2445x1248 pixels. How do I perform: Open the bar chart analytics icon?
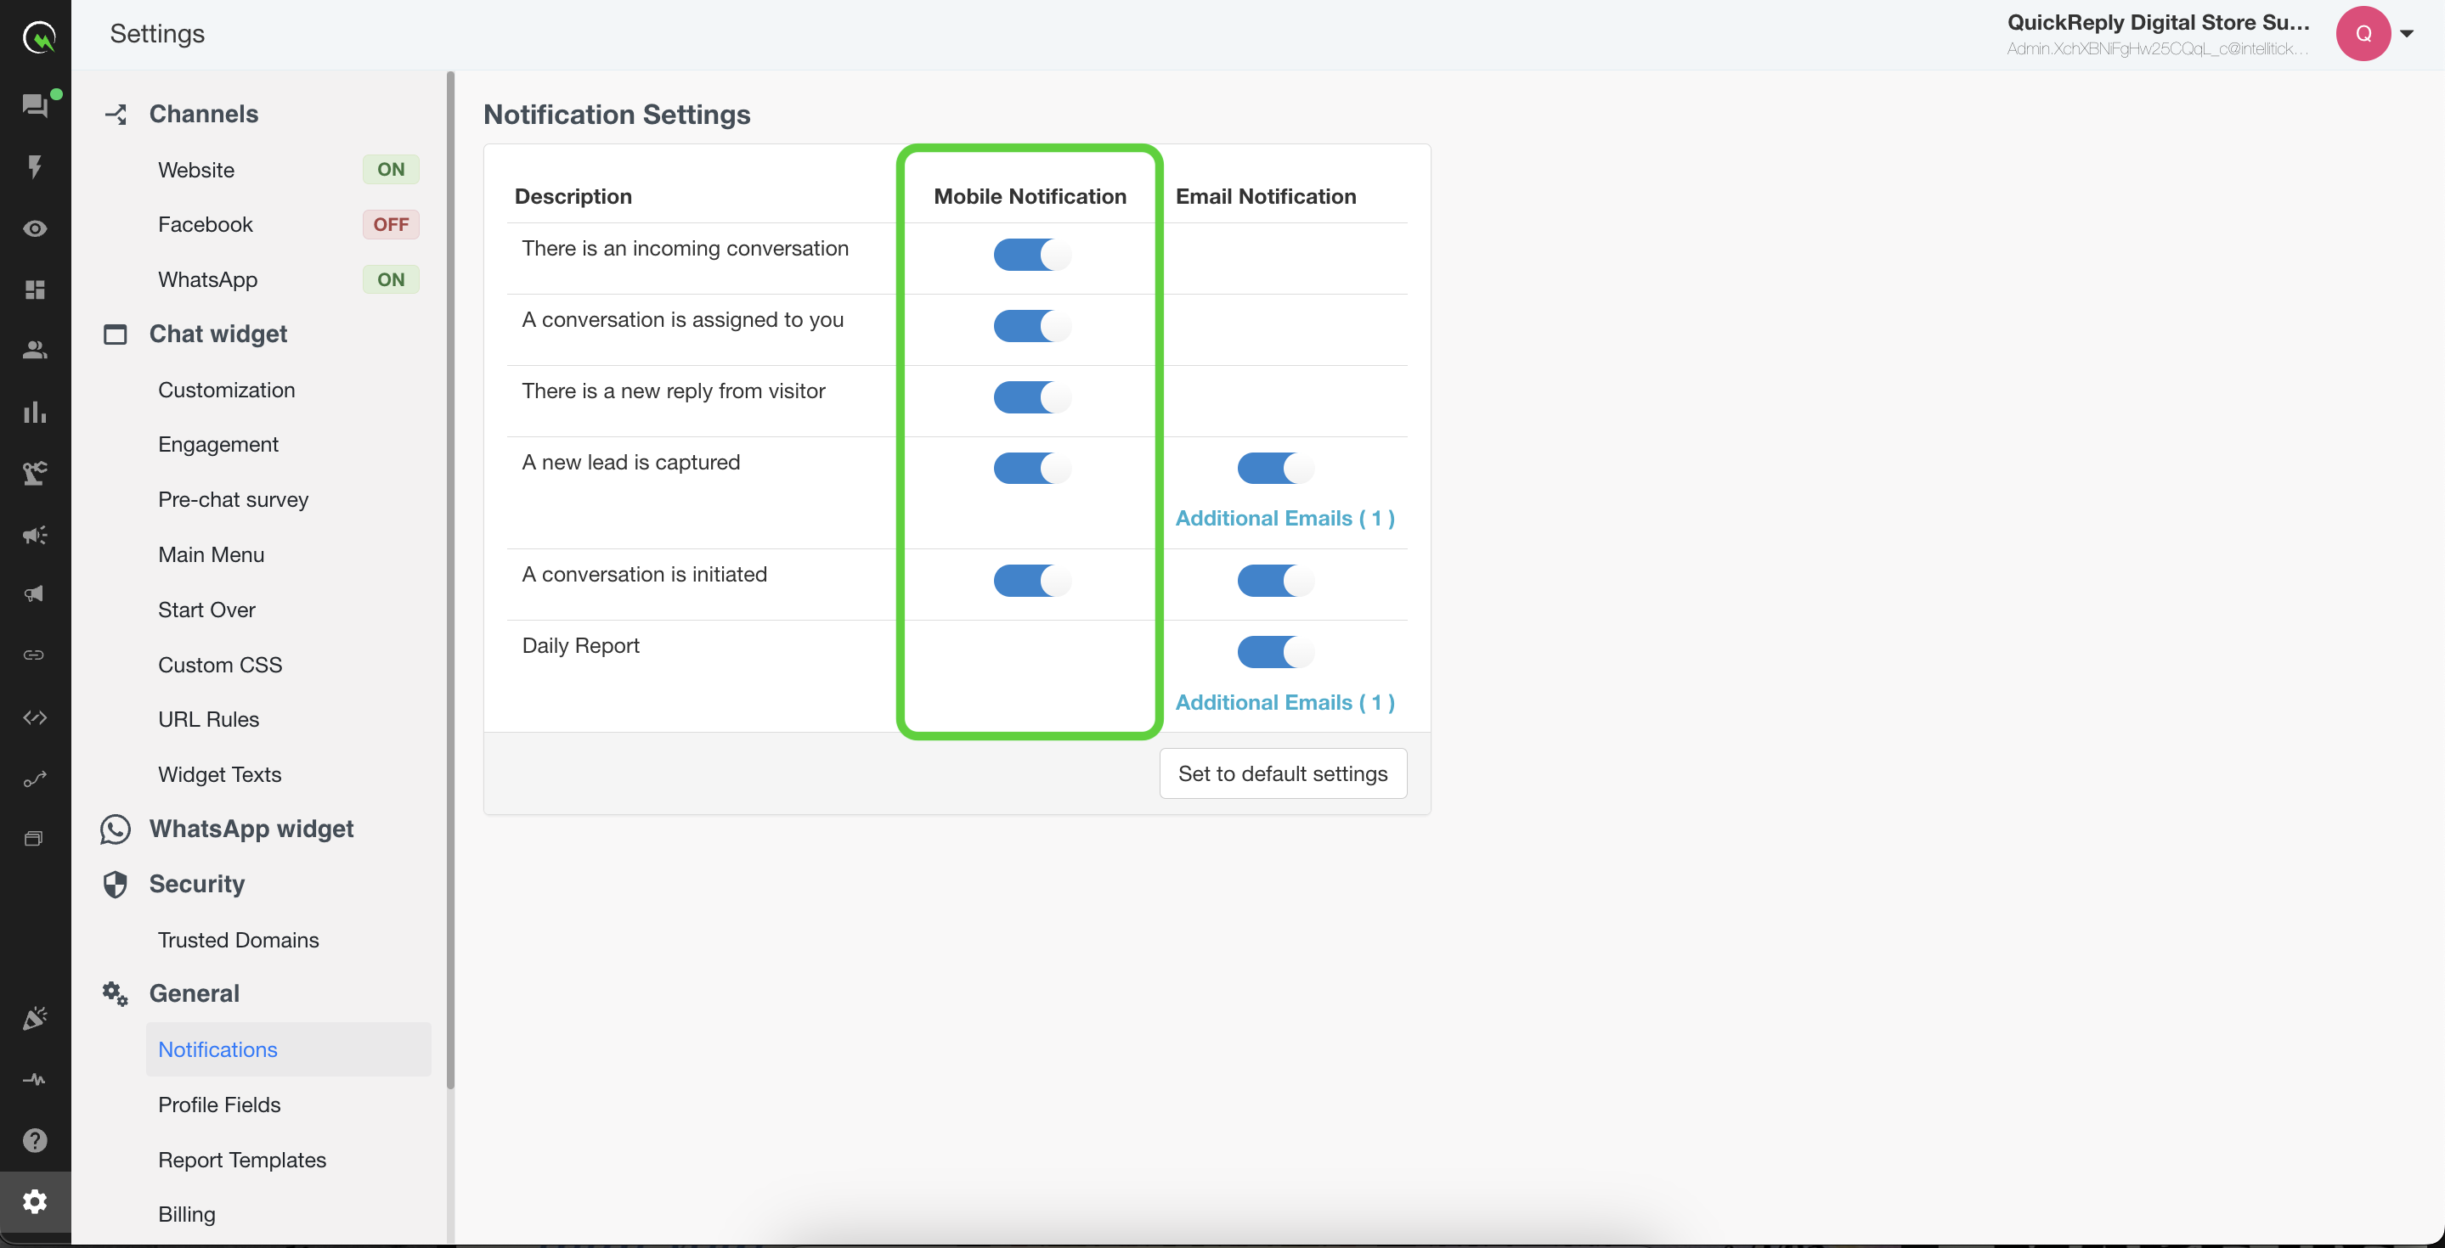click(x=35, y=412)
